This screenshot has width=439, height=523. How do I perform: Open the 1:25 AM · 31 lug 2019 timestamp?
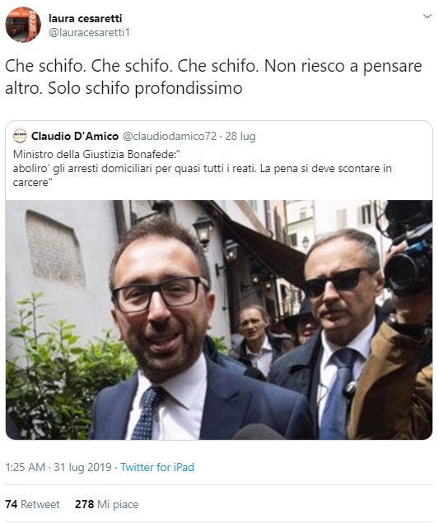[x=58, y=467]
